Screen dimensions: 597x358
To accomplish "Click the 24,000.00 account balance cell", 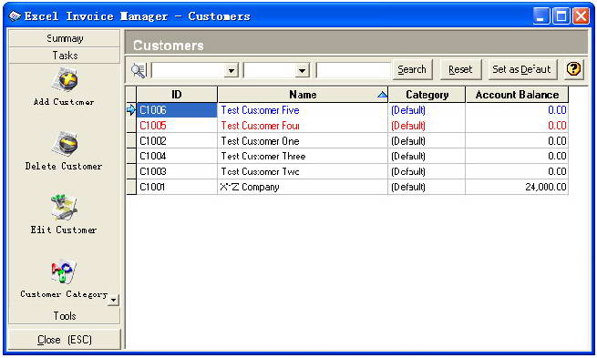I will [x=517, y=187].
